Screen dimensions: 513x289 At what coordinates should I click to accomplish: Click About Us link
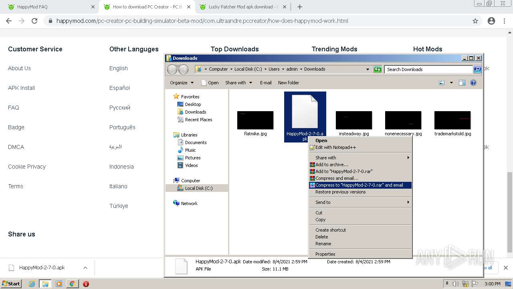click(x=19, y=68)
